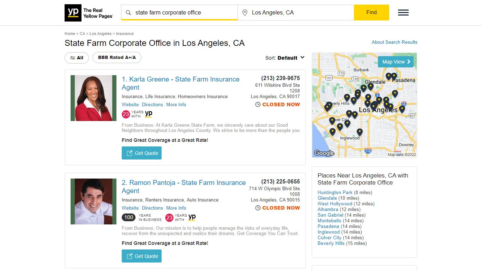The width and height of the screenshot is (482, 271).
Task: Click the filter sliders icon on All button
Action: click(x=73, y=58)
